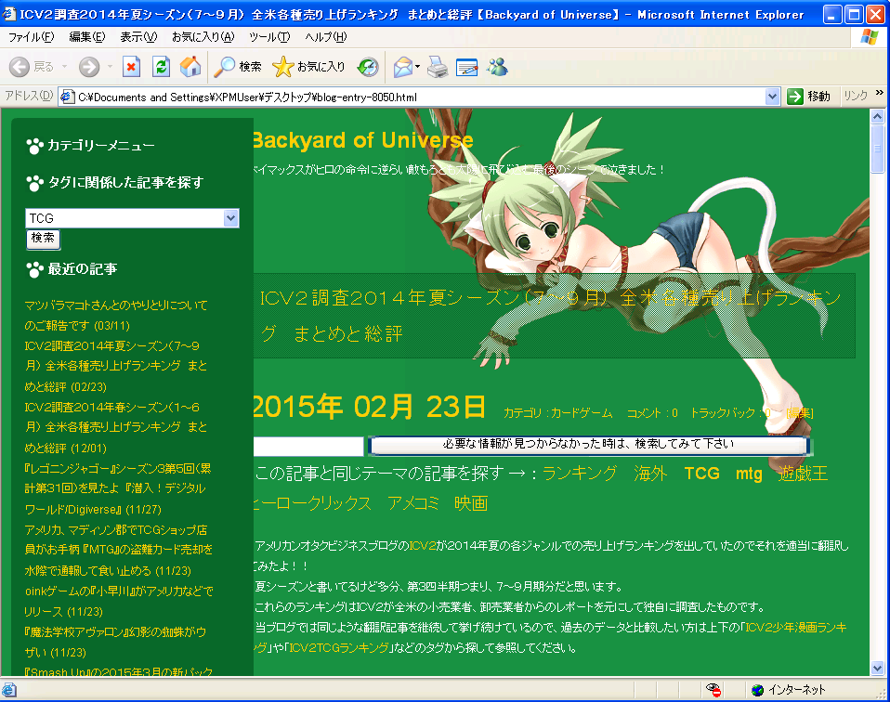Open the address bar dropdown arrow
The height and width of the screenshot is (702, 890).
(772, 97)
